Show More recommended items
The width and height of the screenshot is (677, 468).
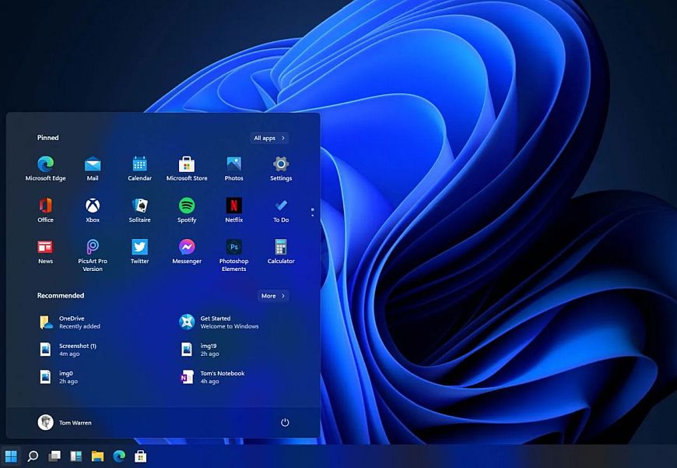pyautogui.click(x=273, y=296)
